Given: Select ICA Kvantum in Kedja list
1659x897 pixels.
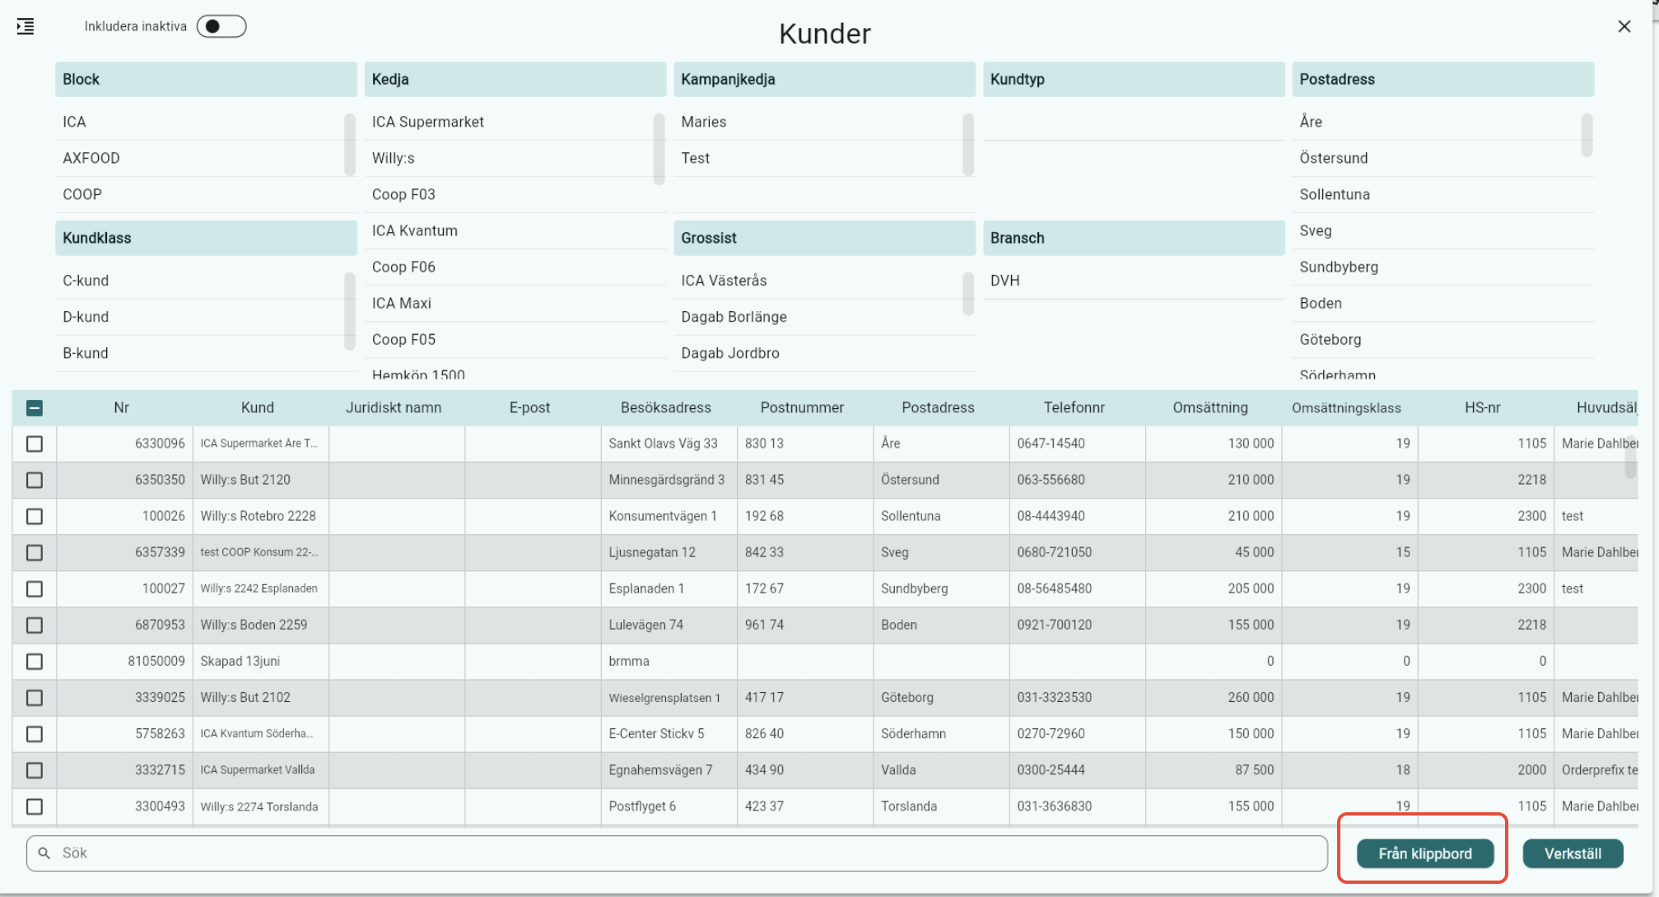Looking at the screenshot, I should [415, 230].
